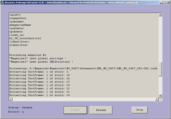Click the greyed-out Pause button
The width and height of the screenshot is (171, 119).
tap(75, 110)
